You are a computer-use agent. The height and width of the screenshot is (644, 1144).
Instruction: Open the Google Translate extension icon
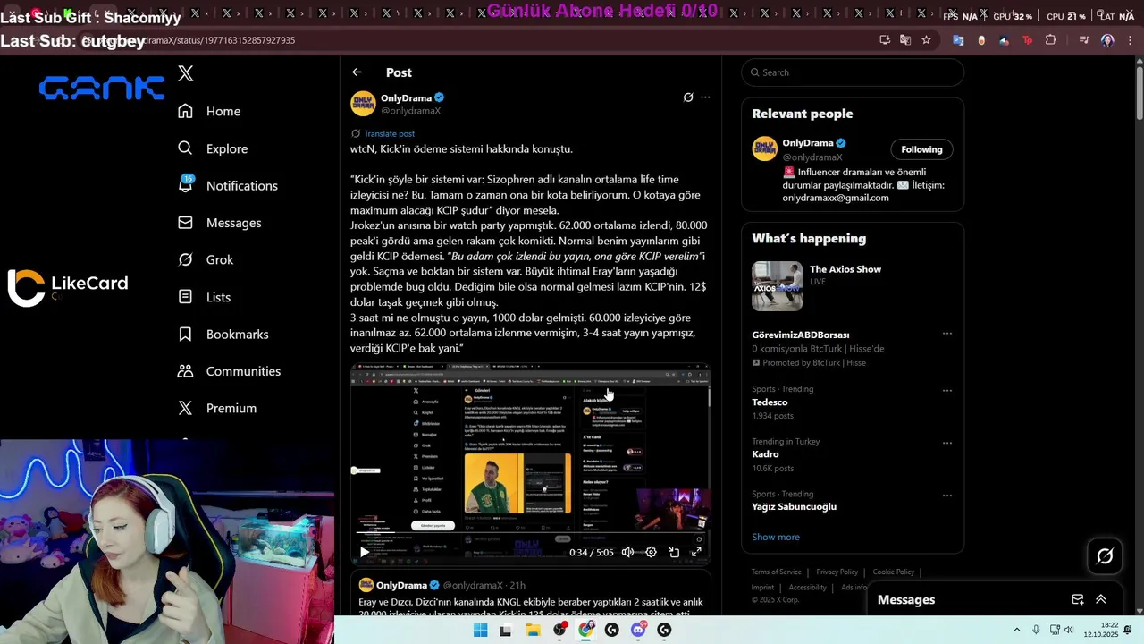click(x=958, y=40)
